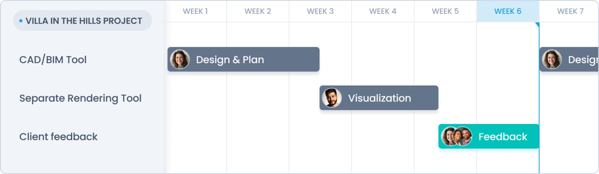This screenshot has width=599, height=174.
Task: Select the WEEK 2 column header
Action: (258, 11)
